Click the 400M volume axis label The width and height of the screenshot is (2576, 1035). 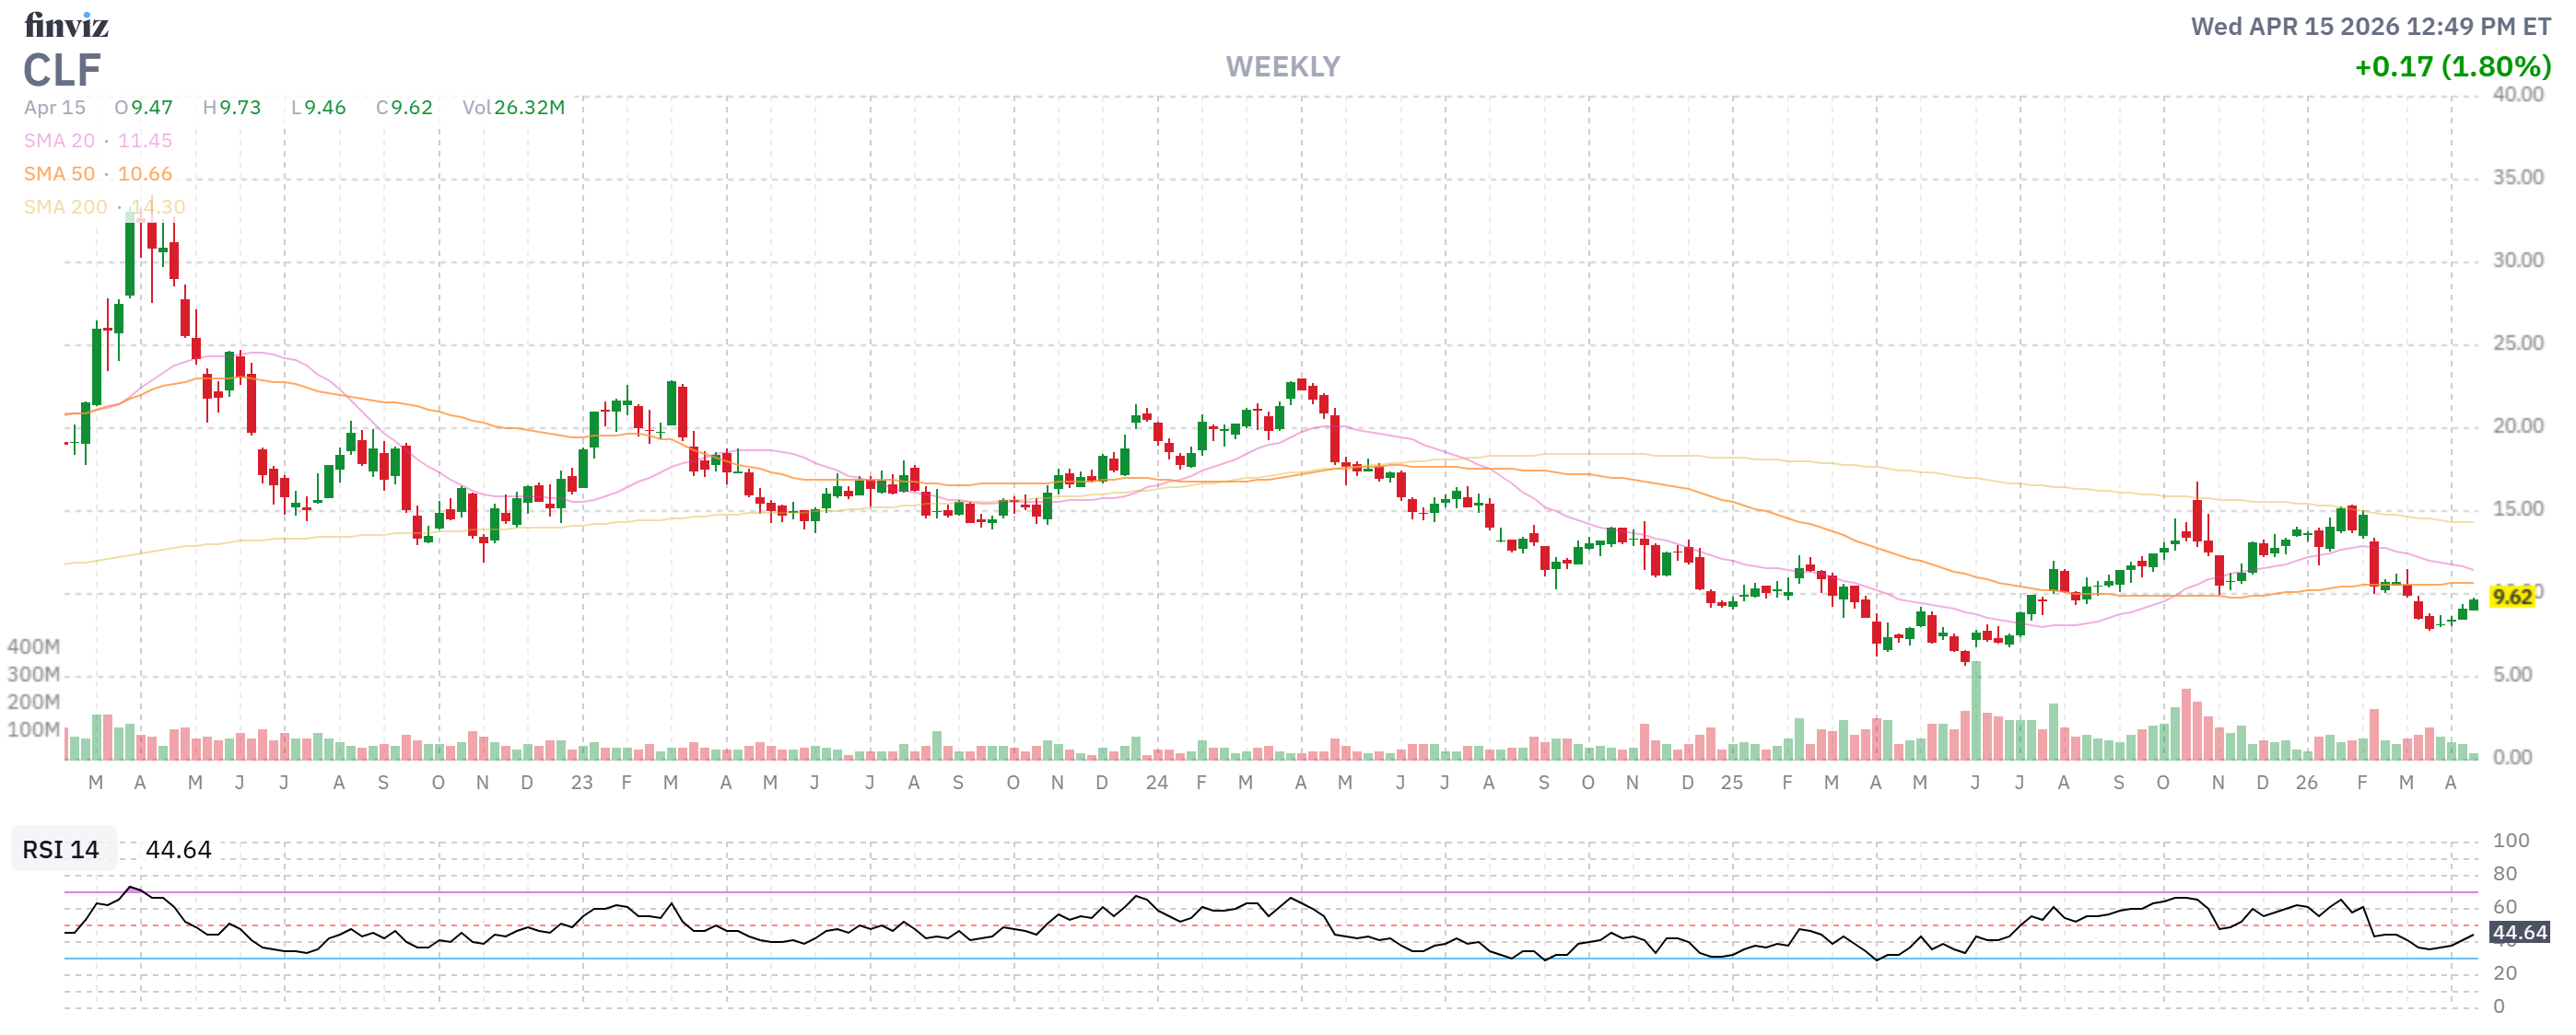(x=33, y=646)
